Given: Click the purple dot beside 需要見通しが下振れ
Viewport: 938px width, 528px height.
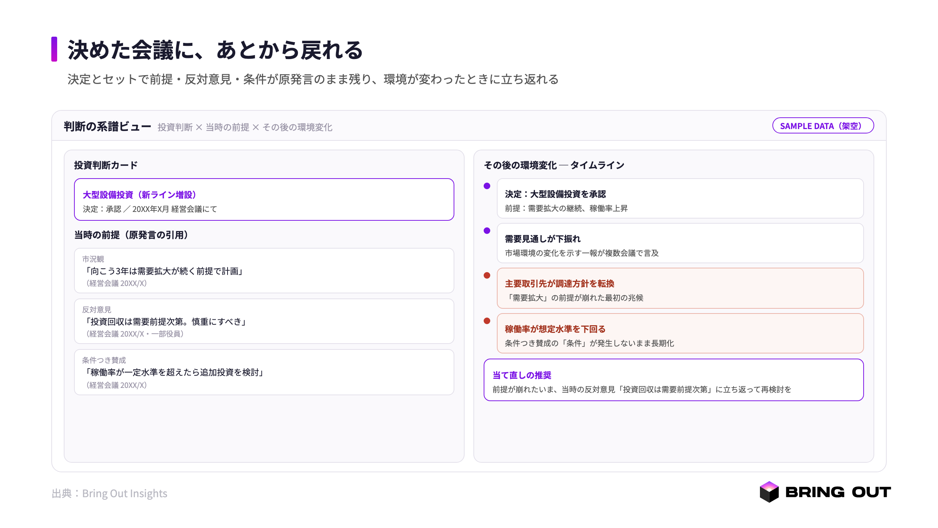Looking at the screenshot, I should (487, 231).
